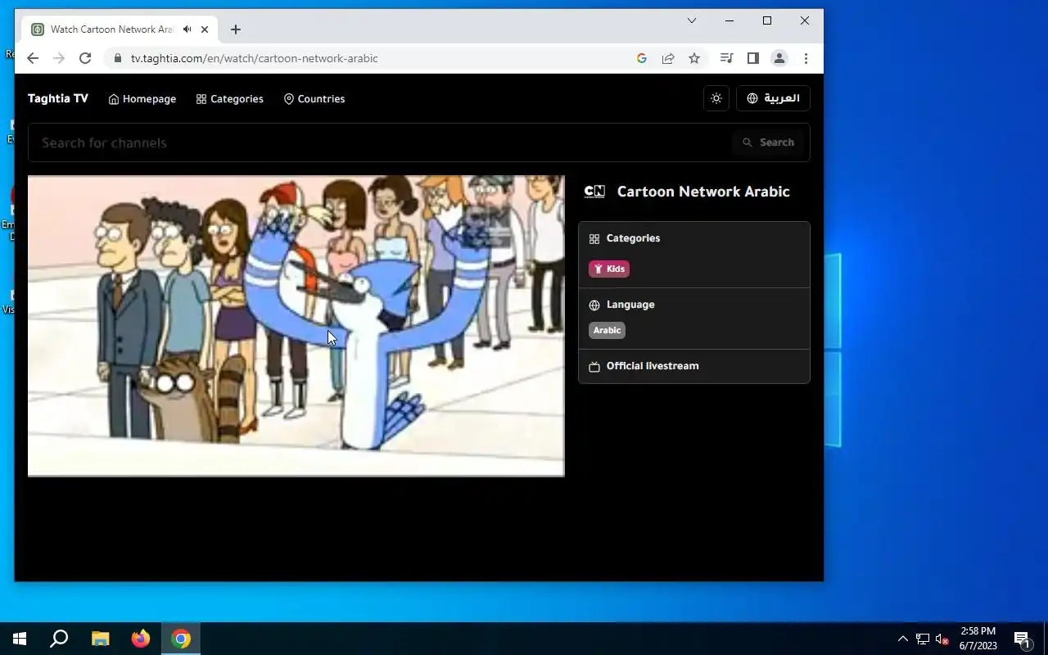Share this page icon
This screenshot has height=655, width=1048.
pyautogui.click(x=668, y=58)
